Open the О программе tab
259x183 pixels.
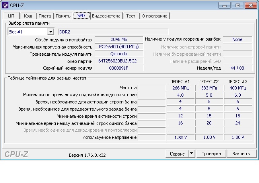pyautogui.click(x=154, y=16)
